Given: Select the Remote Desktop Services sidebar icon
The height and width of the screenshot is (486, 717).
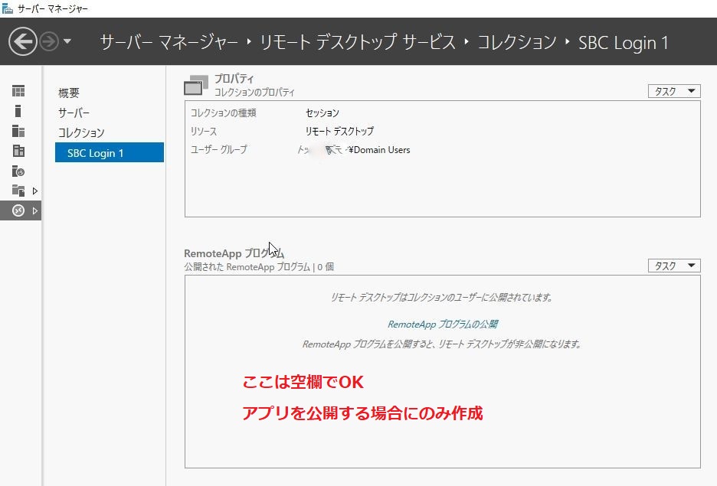Looking at the screenshot, I should [x=18, y=210].
